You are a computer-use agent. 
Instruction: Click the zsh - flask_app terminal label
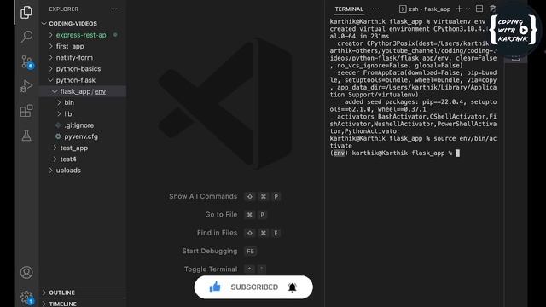tap(430, 9)
